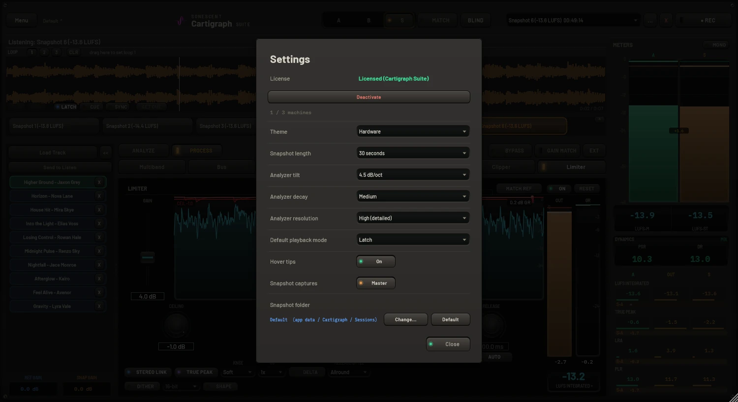Remove the Higher Ground - Jaxon Grey track
This screenshot has height=402, width=738.
point(99,182)
